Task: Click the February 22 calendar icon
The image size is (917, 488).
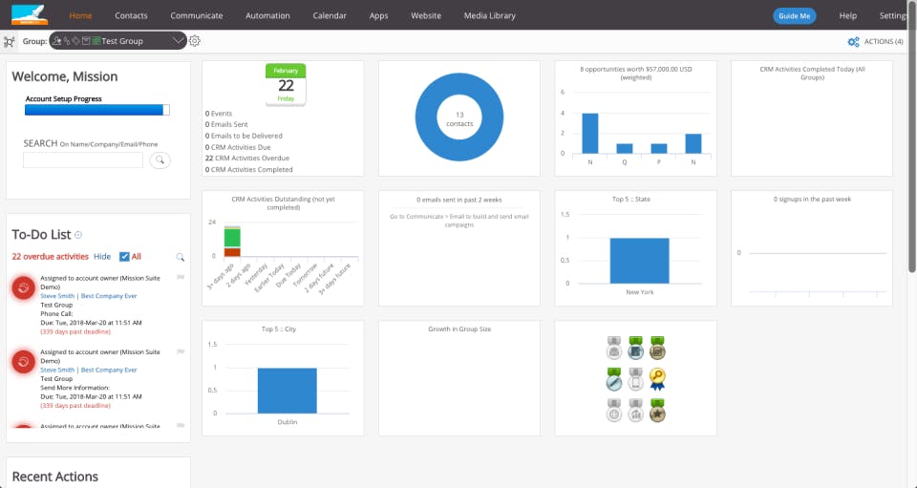Action: 286,85
